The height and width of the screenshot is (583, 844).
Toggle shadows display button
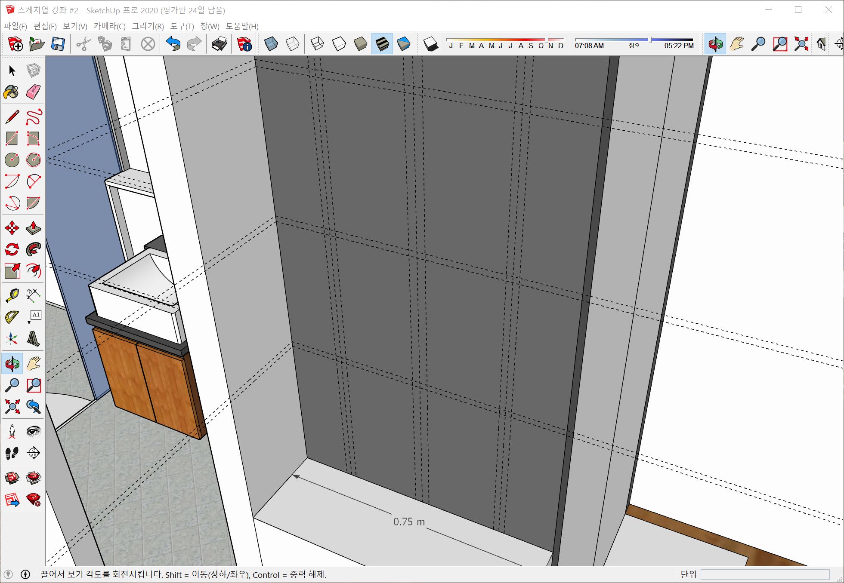point(430,44)
